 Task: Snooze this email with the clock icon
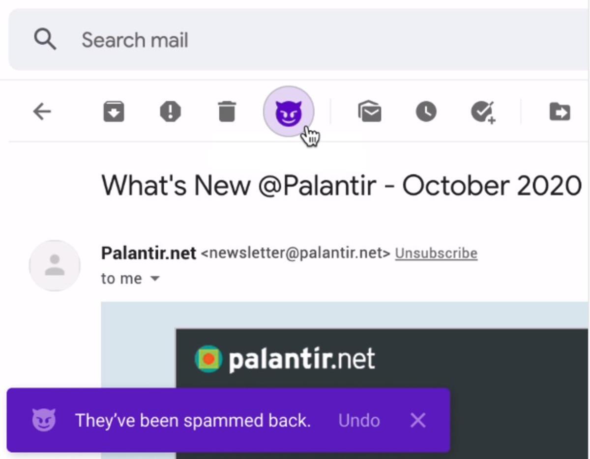[426, 112]
